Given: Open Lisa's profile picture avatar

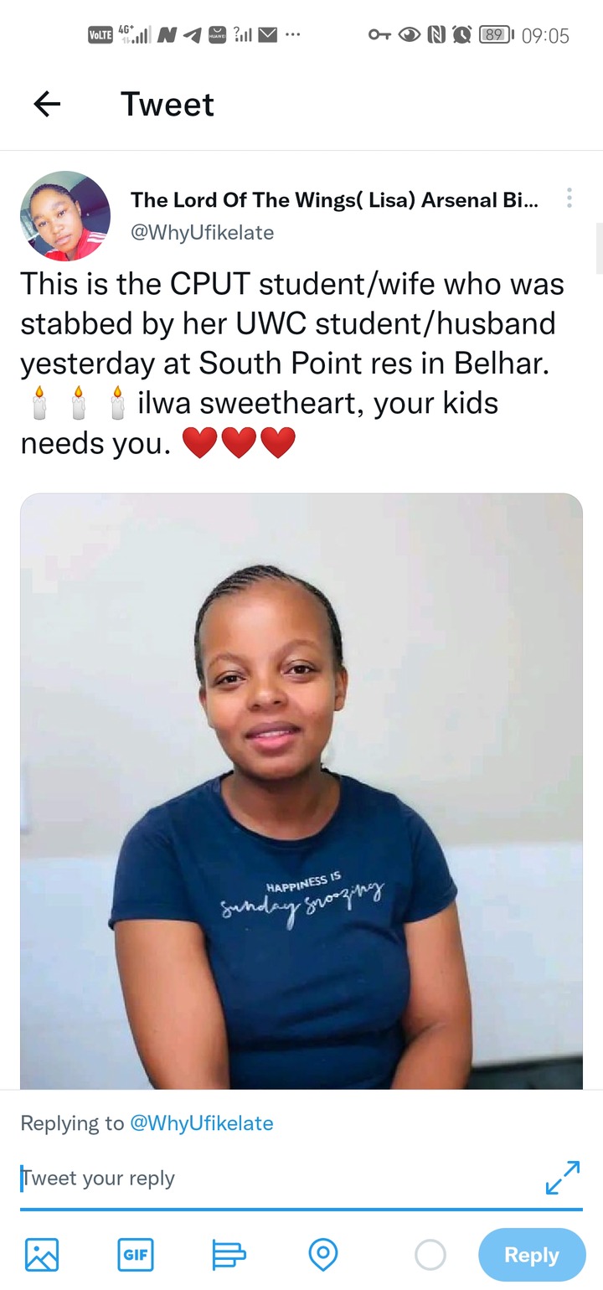Looking at the screenshot, I should (65, 216).
